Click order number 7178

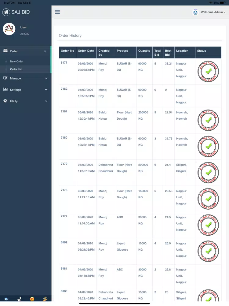click(x=64, y=190)
